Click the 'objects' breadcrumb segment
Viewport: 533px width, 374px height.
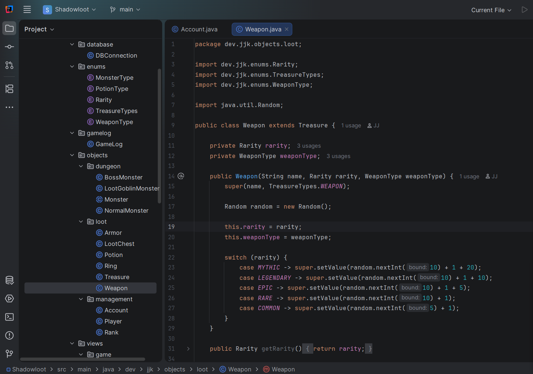(175, 369)
